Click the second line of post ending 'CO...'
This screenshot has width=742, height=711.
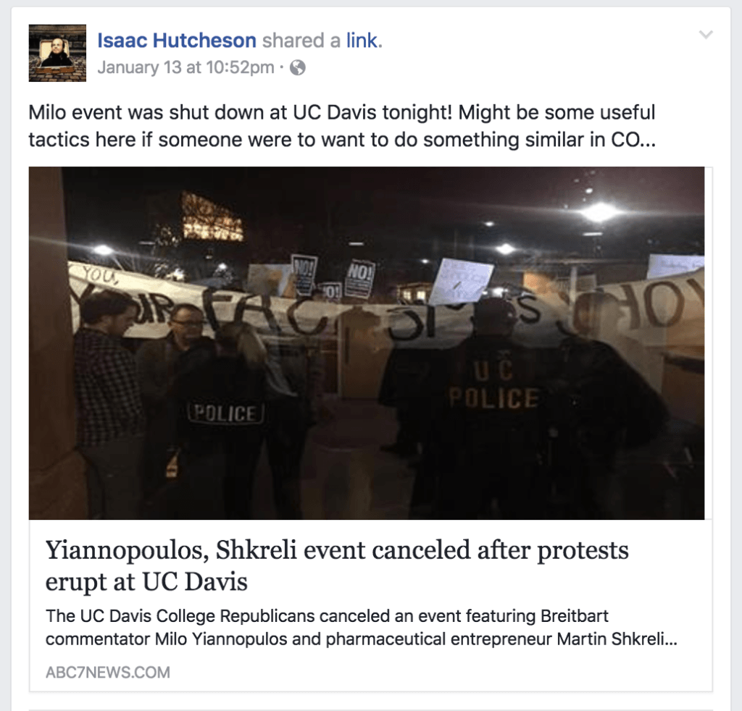(342, 140)
